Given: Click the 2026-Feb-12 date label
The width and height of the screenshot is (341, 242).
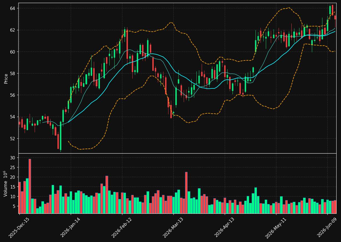Looking at the screenshot, I should (122, 228).
